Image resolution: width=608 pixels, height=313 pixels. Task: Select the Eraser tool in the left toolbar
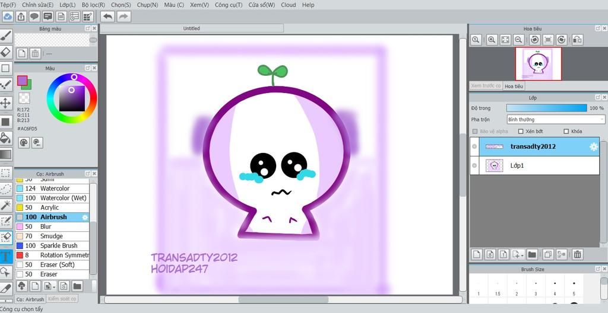point(6,52)
